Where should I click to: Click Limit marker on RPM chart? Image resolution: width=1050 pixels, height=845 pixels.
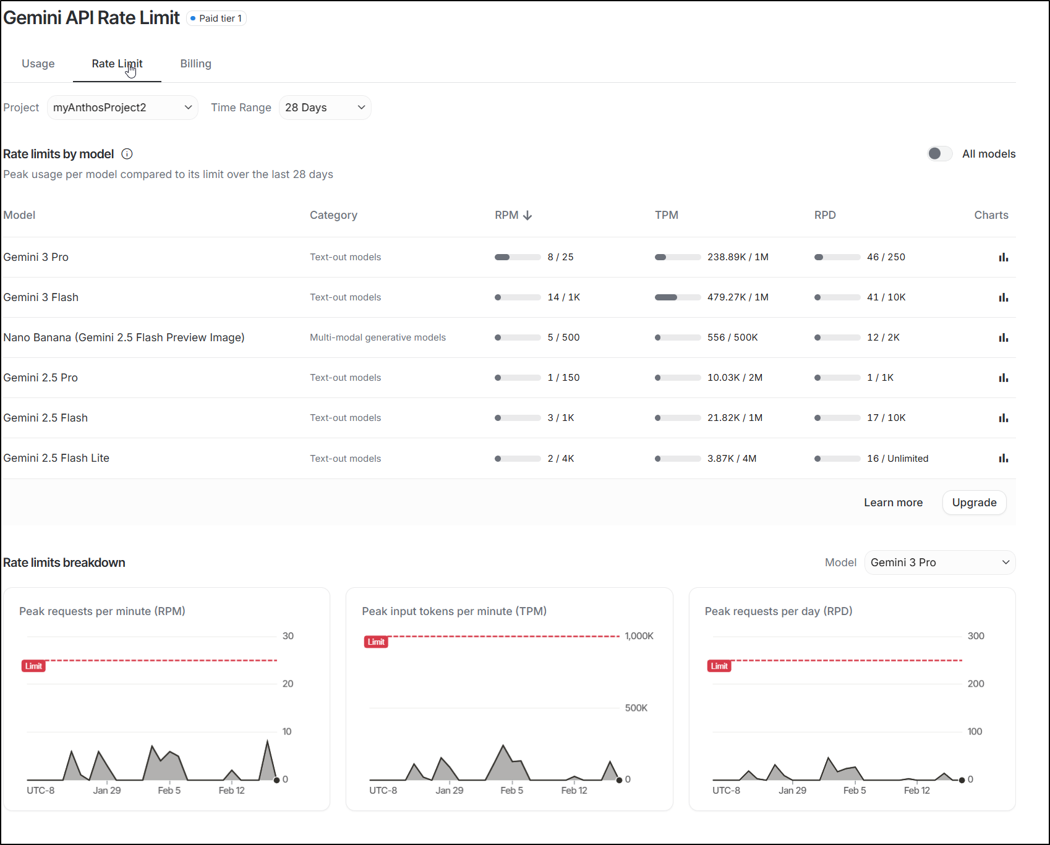pyautogui.click(x=33, y=666)
